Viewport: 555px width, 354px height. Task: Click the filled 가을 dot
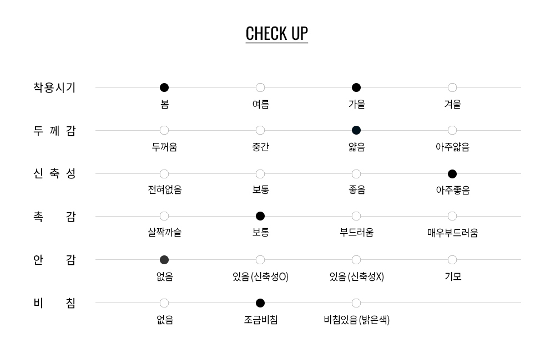(356, 88)
